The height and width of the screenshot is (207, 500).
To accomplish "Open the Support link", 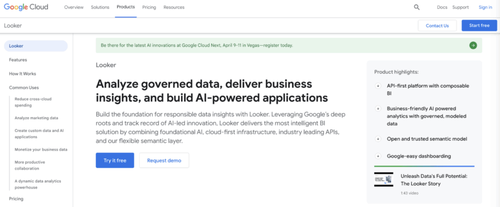I will point(460,7).
